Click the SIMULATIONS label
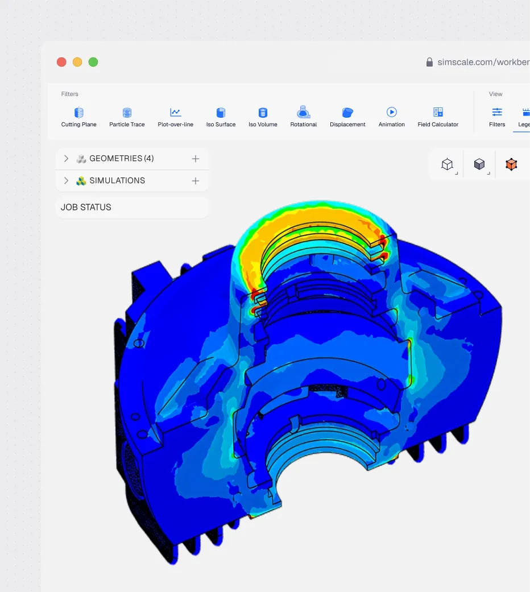Viewport: 530px width, 592px height. (117, 181)
